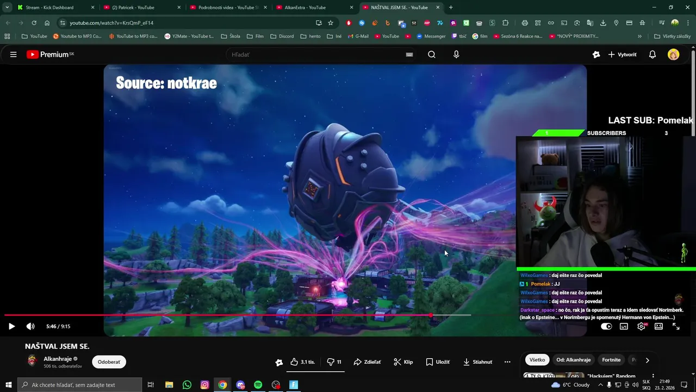The image size is (696, 392).
Task: Open more actions three-dot menu
Action: pos(507,362)
